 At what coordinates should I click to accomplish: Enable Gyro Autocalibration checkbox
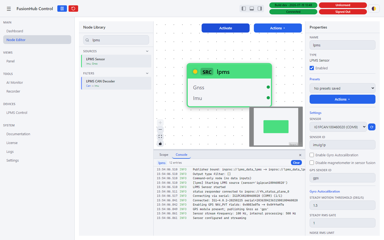point(312,155)
